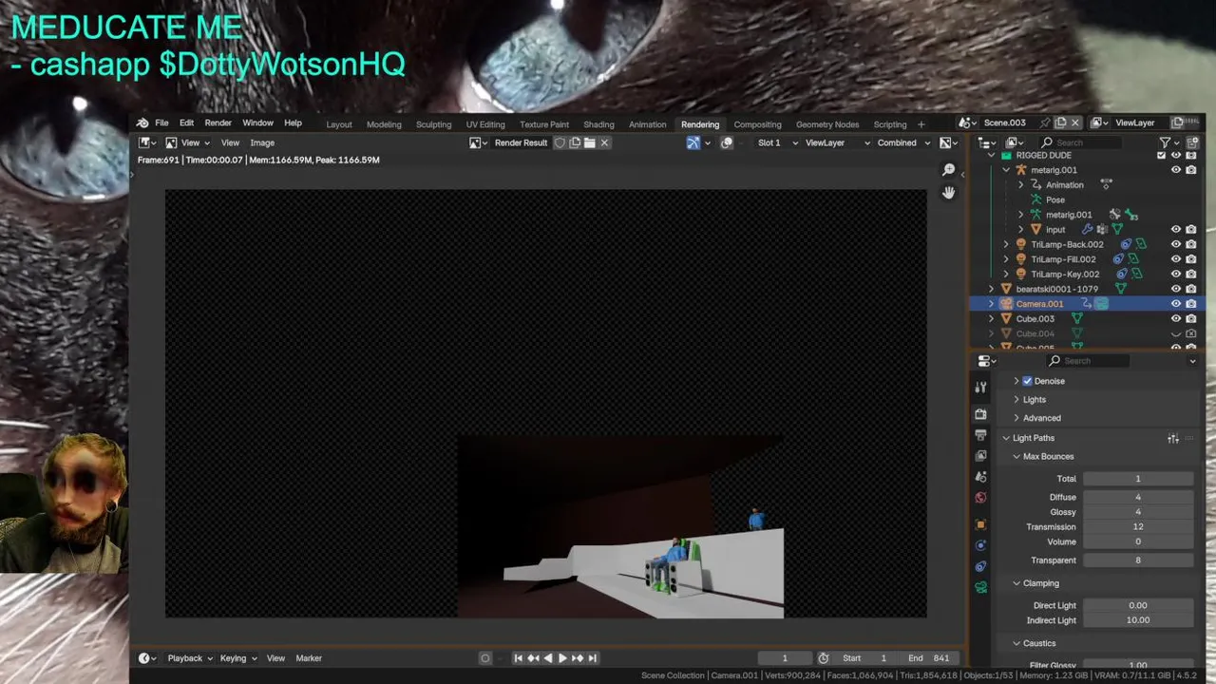The width and height of the screenshot is (1216, 684).
Task: Open the Object Constraints properties tab
Action: point(980,566)
